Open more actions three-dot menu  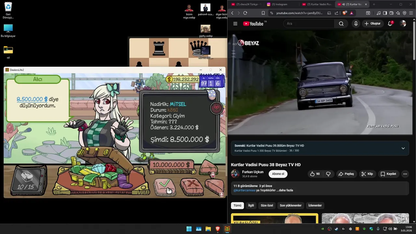405,174
